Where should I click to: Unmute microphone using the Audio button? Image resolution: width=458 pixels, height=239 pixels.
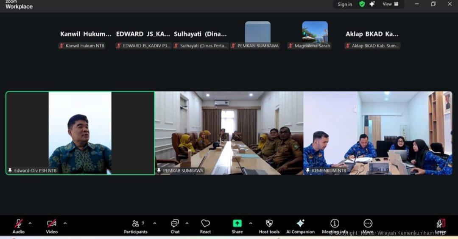(x=19, y=226)
